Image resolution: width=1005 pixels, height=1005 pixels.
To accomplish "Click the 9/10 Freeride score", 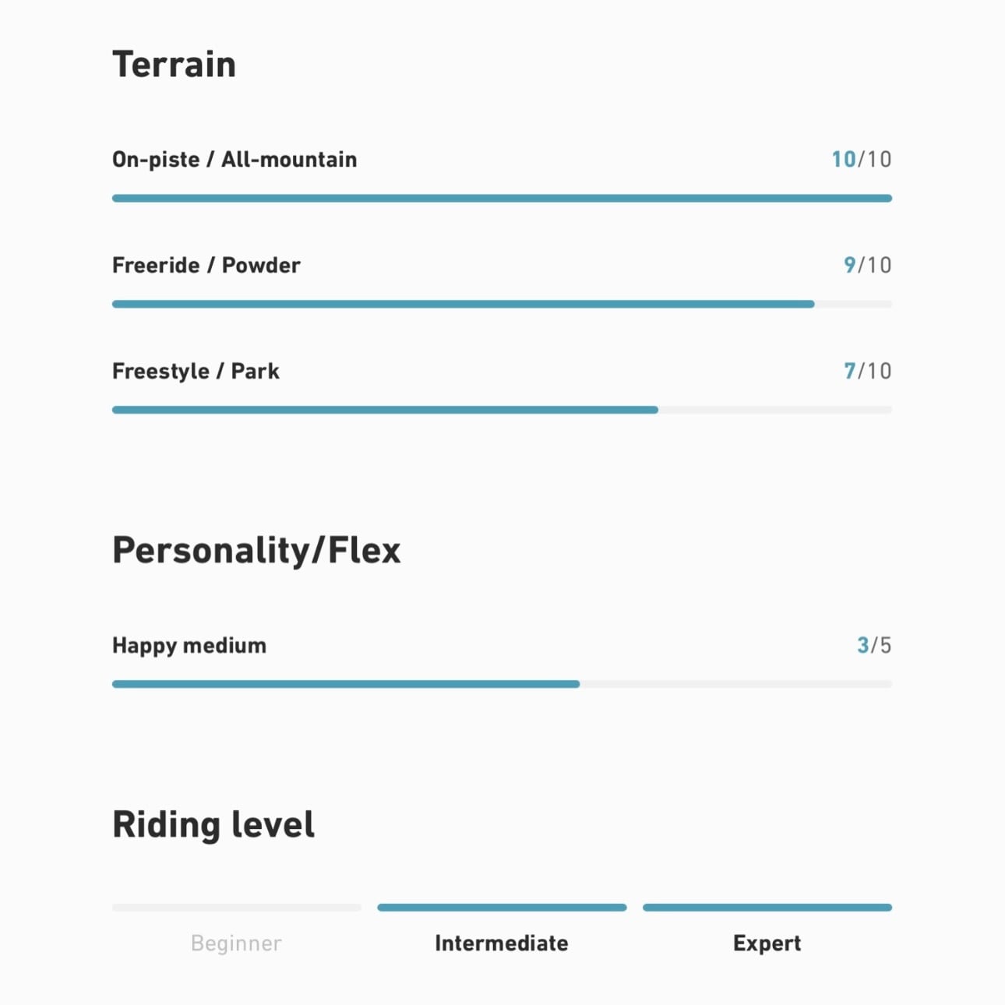I will tap(867, 266).
